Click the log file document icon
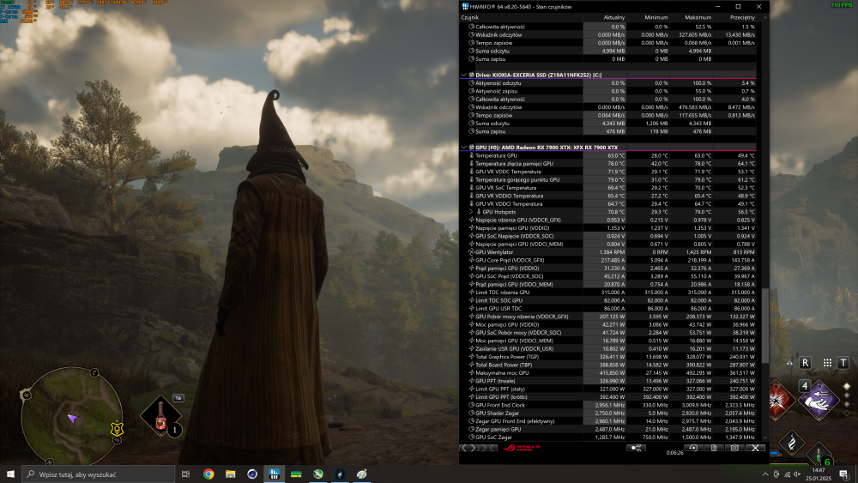Image resolution: width=858 pixels, height=483 pixels. tap(714, 448)
